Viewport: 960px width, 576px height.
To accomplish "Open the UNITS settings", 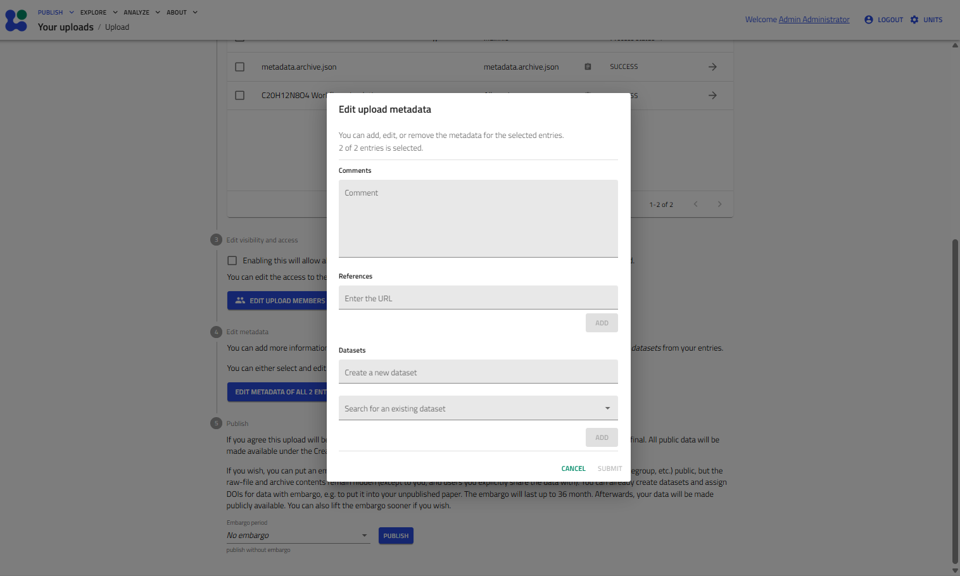I will pyautogui.click(x=933, y=20).
